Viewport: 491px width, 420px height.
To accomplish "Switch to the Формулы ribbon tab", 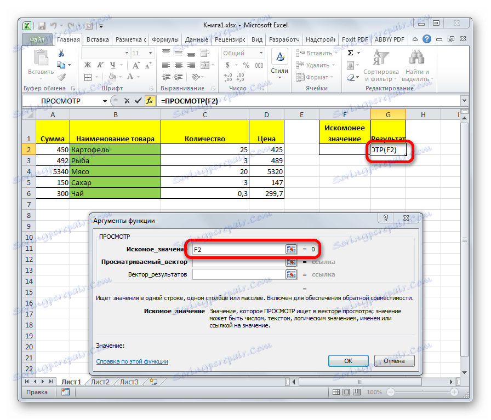I will tap(165, 39).
